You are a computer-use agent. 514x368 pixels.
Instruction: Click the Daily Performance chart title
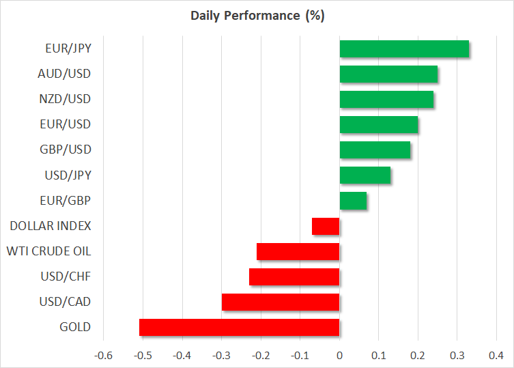[x=257, y=16]
